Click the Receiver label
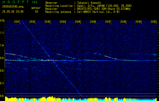This screenshot has height=101, width=159. pos(51,9)
